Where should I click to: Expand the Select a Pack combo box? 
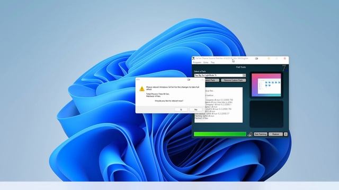(x=244, y=75)
